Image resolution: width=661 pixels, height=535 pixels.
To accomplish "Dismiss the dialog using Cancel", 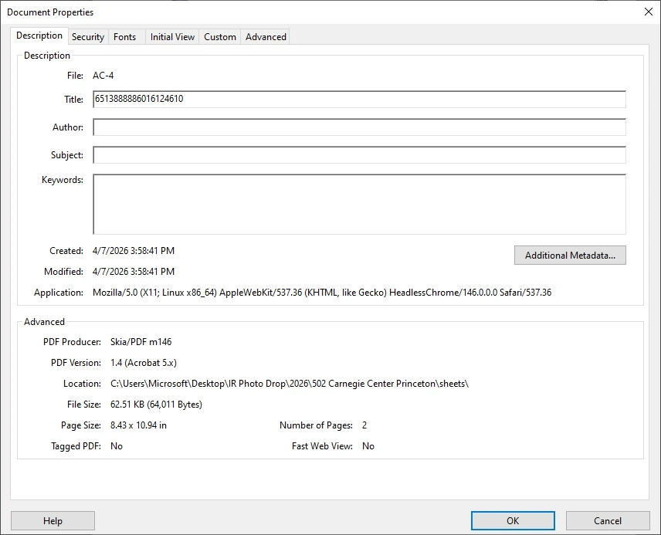I will pyautogui.click(x=608, y=520).
